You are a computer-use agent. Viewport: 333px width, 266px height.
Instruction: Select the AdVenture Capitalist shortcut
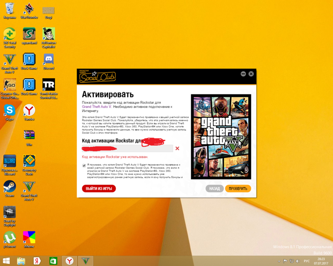point(49,38)
